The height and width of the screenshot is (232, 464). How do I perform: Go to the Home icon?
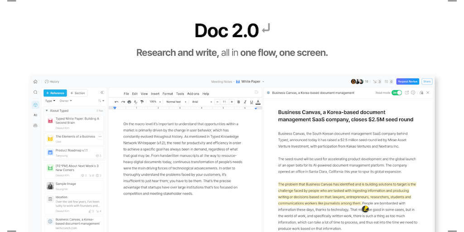coord(35,82)
